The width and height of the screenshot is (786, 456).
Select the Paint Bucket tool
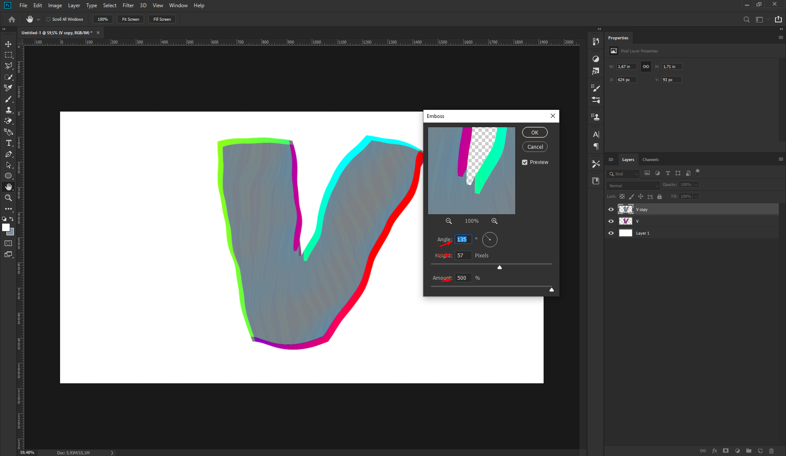(8, 132)
